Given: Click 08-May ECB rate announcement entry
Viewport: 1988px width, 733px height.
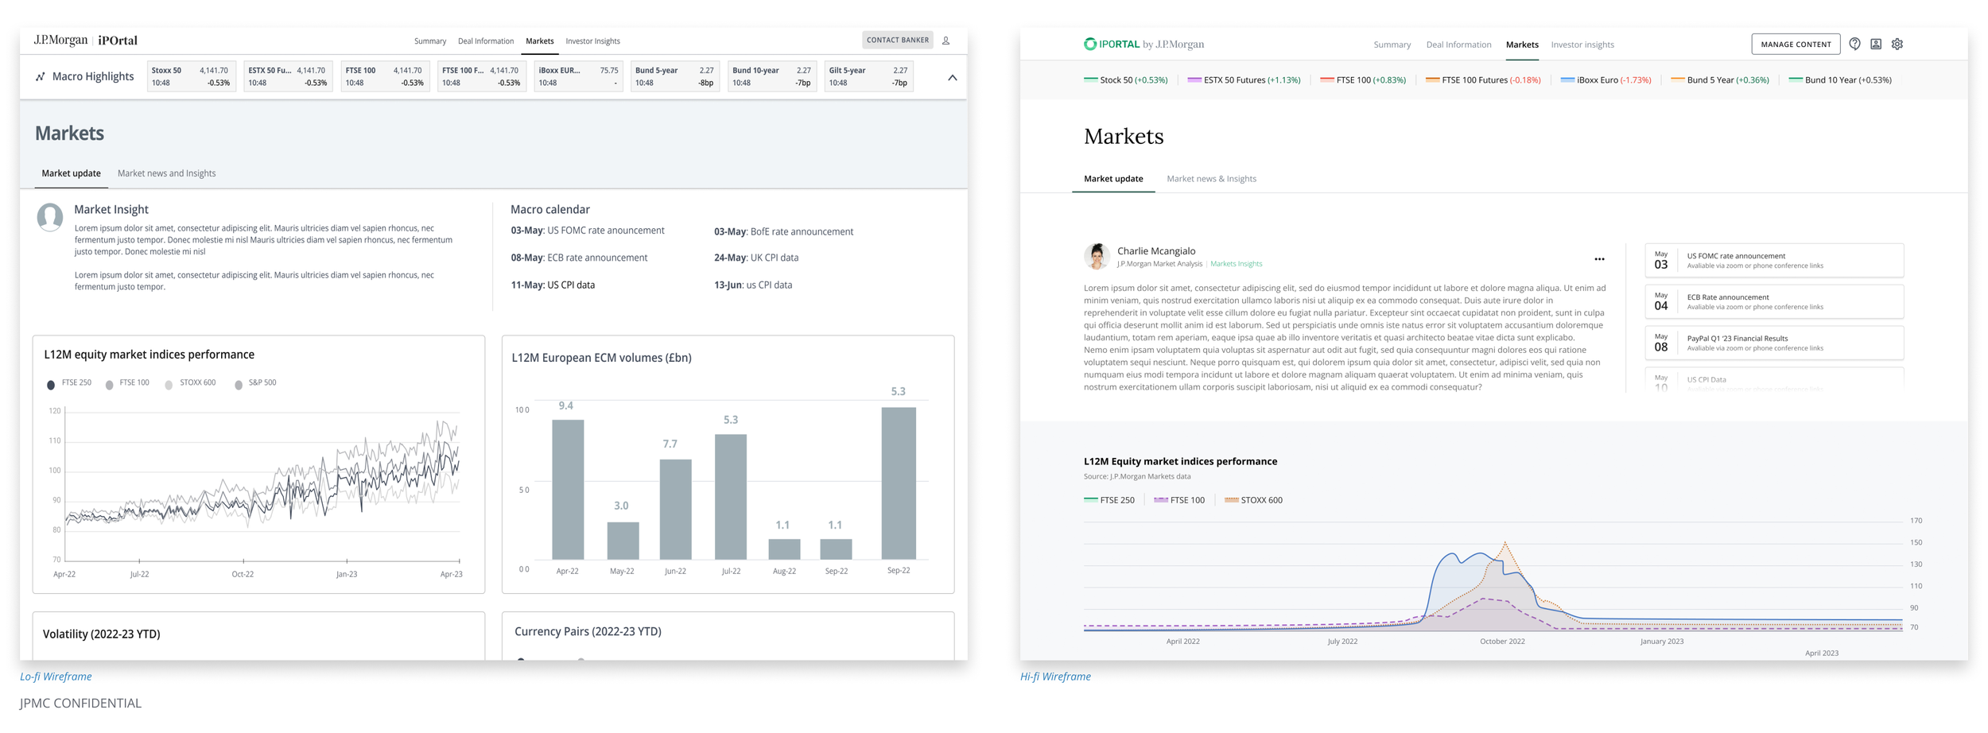Looking at the screenshot, I should 578,258.
